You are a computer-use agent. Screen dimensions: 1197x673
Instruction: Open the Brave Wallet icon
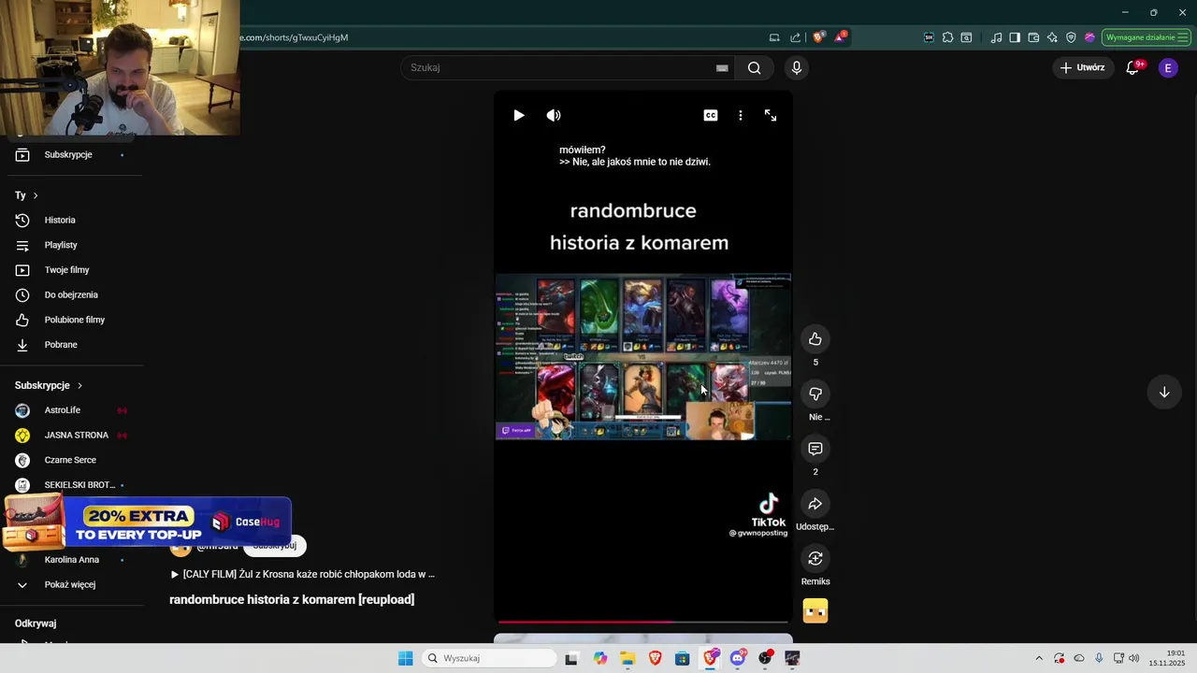[1033, 37]
